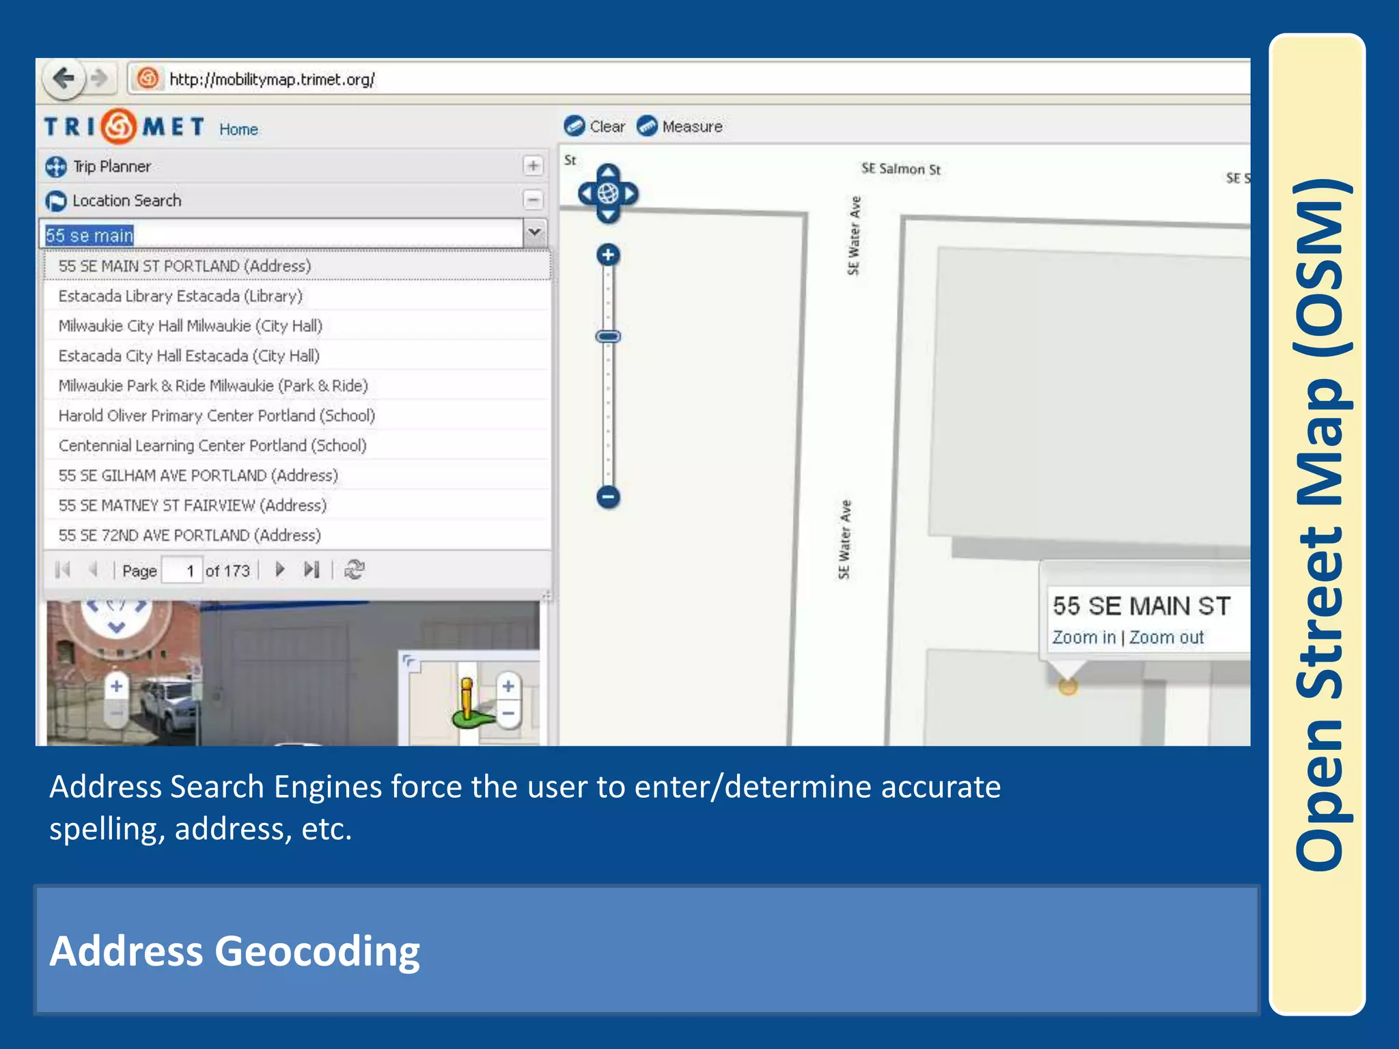
Task: Click the page number input field
Action: pyautogui.click(x=182, y=570)
